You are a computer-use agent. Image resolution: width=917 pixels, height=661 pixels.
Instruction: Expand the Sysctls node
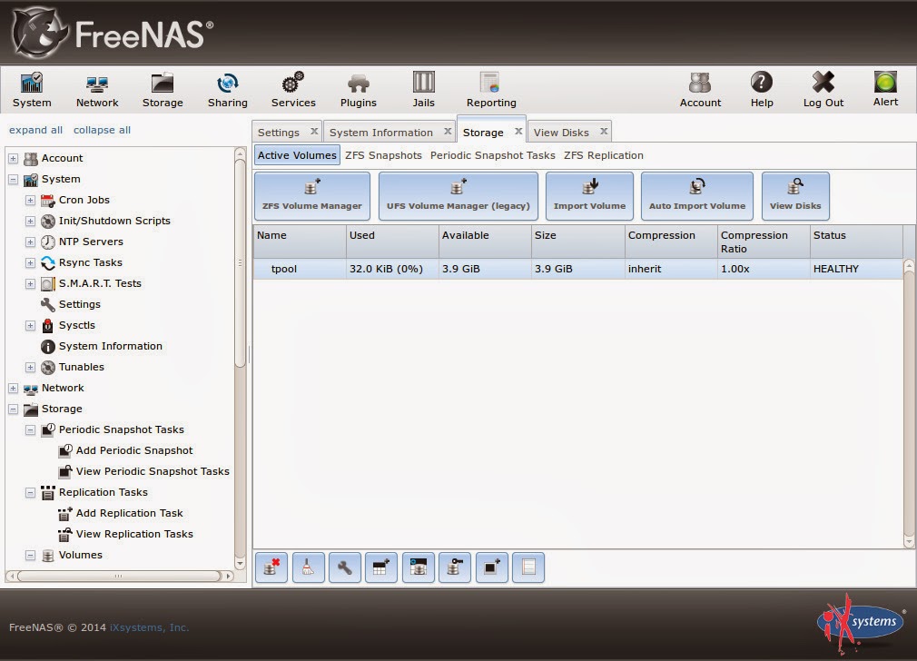click(30, 326)
